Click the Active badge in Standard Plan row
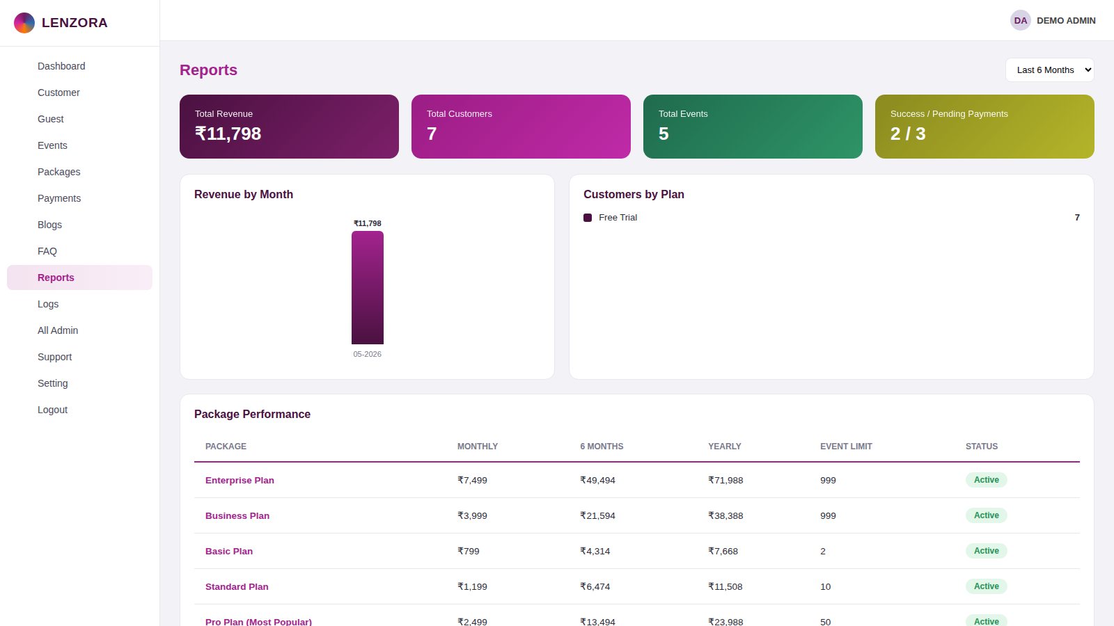 pyautogui.click(x=987, y=586)
